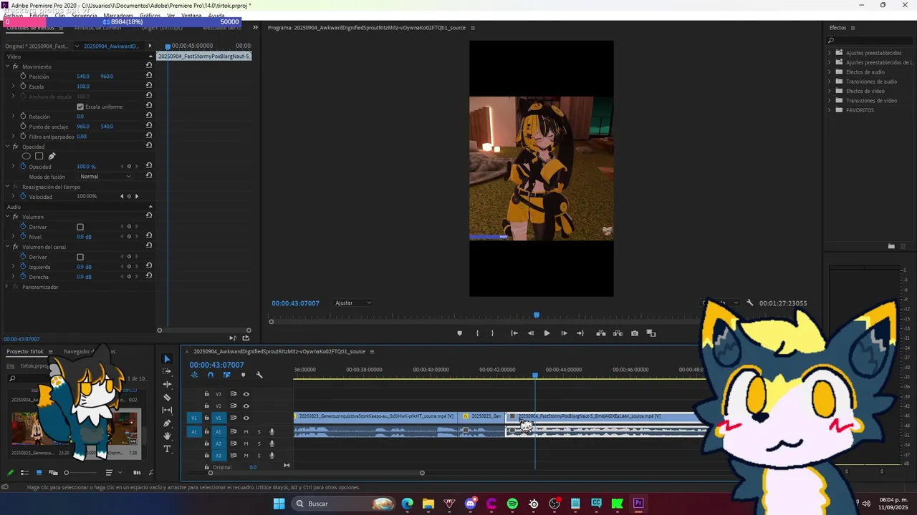
Task: Toggle timeline Snap magnet icon
Action: click(x=211, y=375)
